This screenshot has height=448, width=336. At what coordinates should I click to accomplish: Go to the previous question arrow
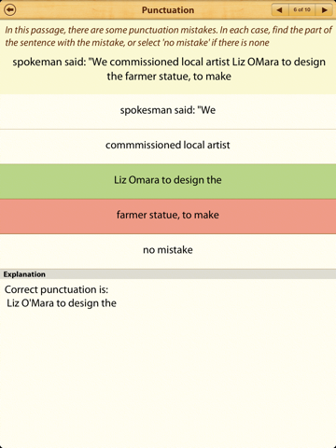(x=280, y=10)
